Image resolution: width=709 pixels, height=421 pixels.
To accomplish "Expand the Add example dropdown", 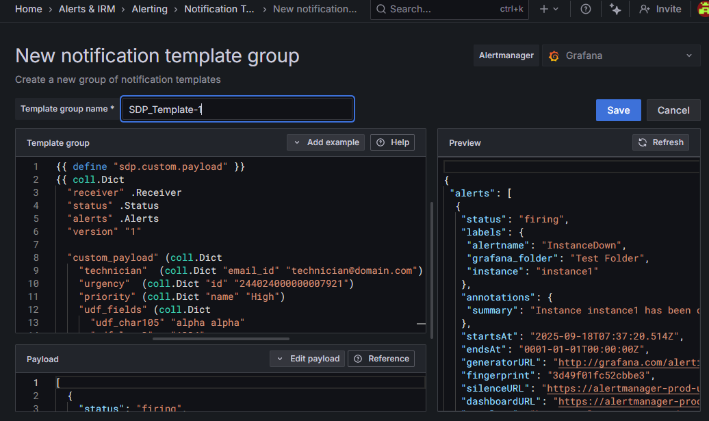I will click(326, 142).
